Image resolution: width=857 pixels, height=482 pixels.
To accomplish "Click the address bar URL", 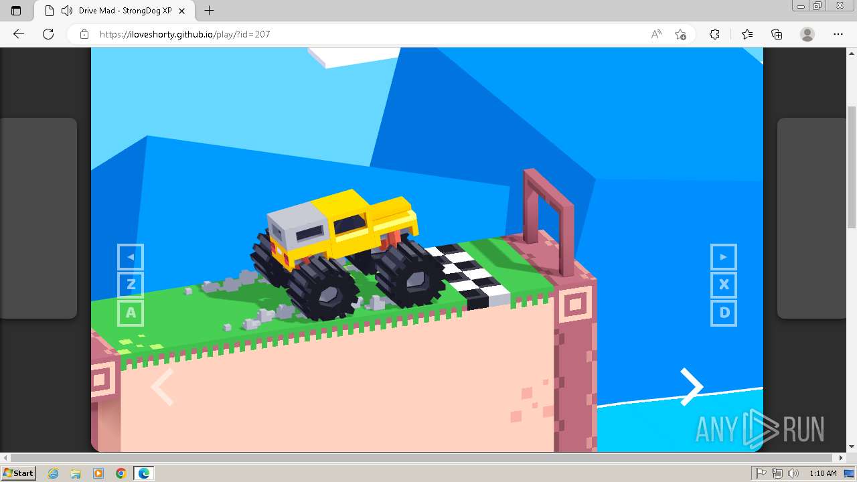I will click(x=185, y=34).
